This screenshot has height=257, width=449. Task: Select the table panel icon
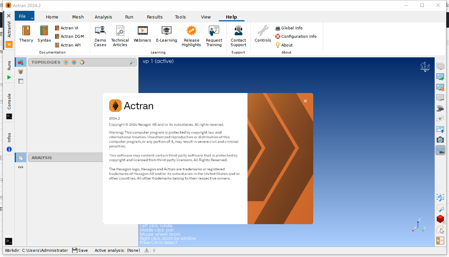click(x=21, y=81)
